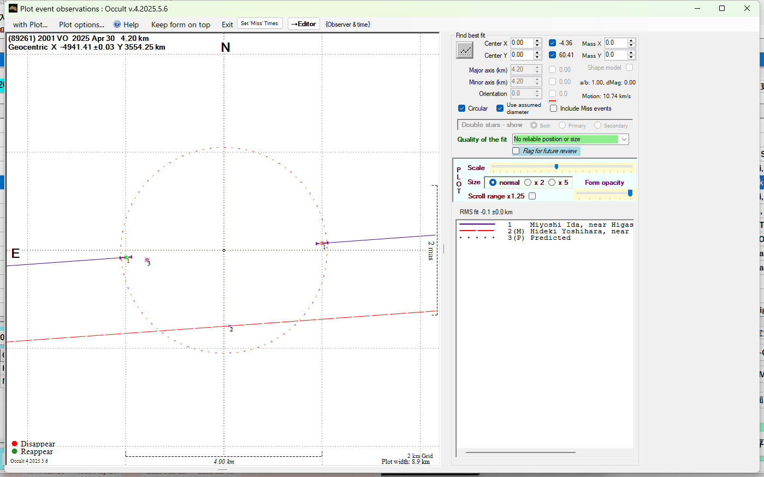Click the green reappear marker on chord 1
This screenshot has height=477, width=764.
(x=126, y=257)
